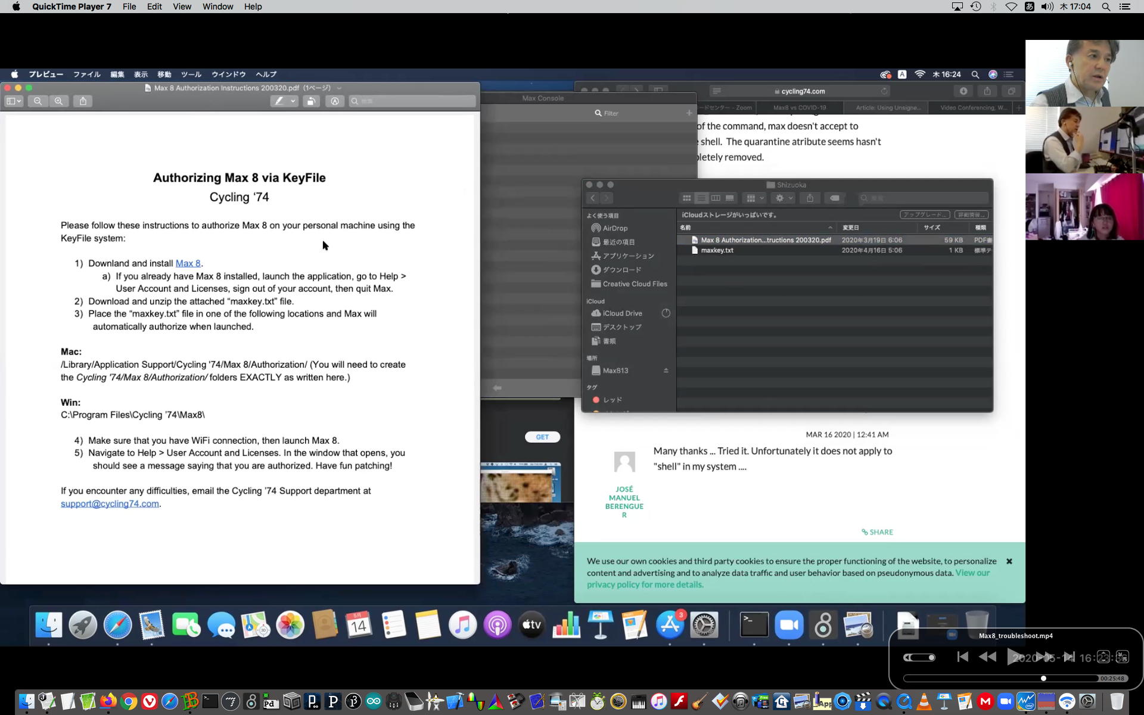Open the Window menu in QuickTime
Image resolution: width=1144 pixels, height=715 pixels.
tap(217, 7)
